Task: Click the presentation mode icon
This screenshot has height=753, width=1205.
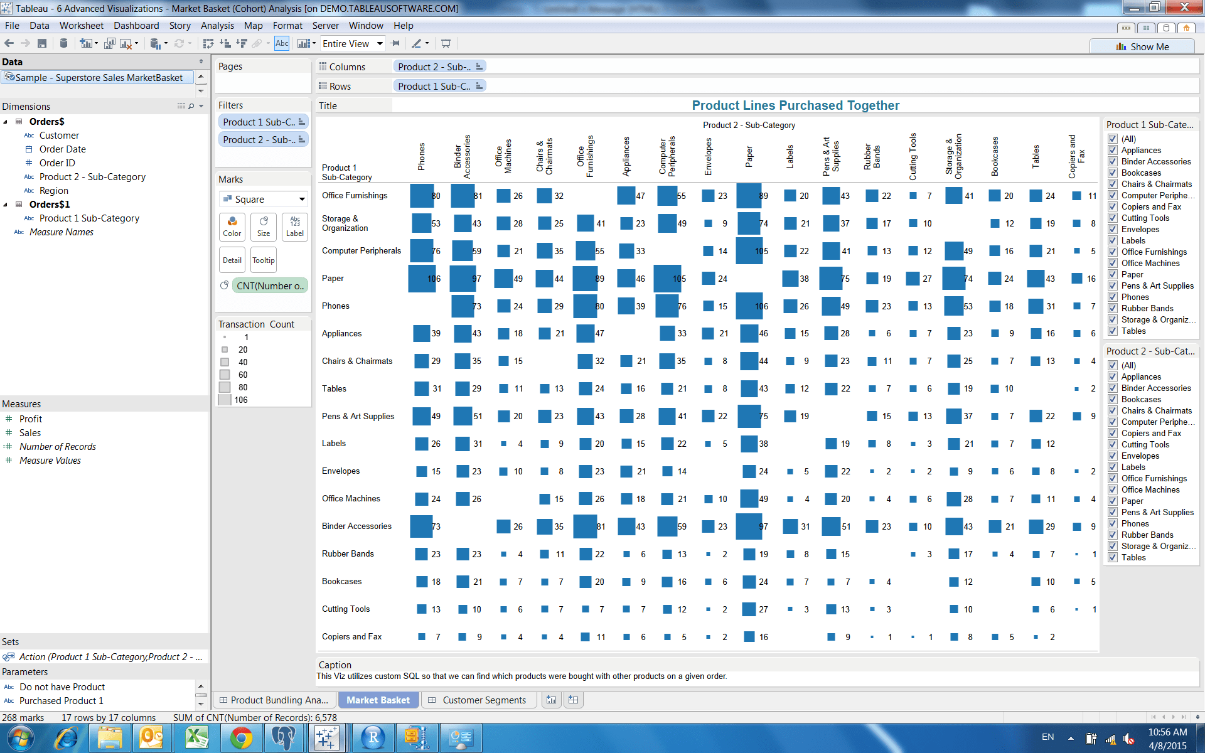Action: click(x=446, y=43)
